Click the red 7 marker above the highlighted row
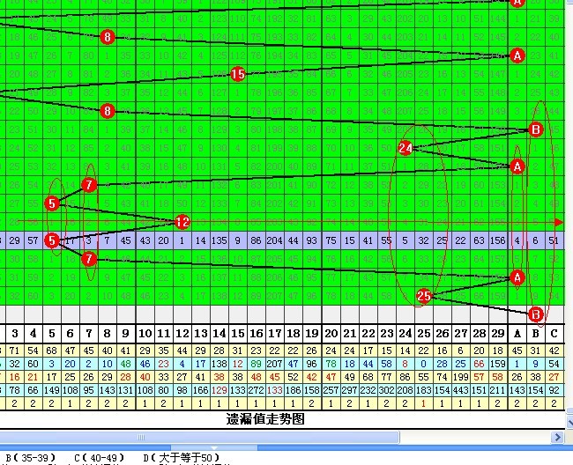 pos(89,184)
